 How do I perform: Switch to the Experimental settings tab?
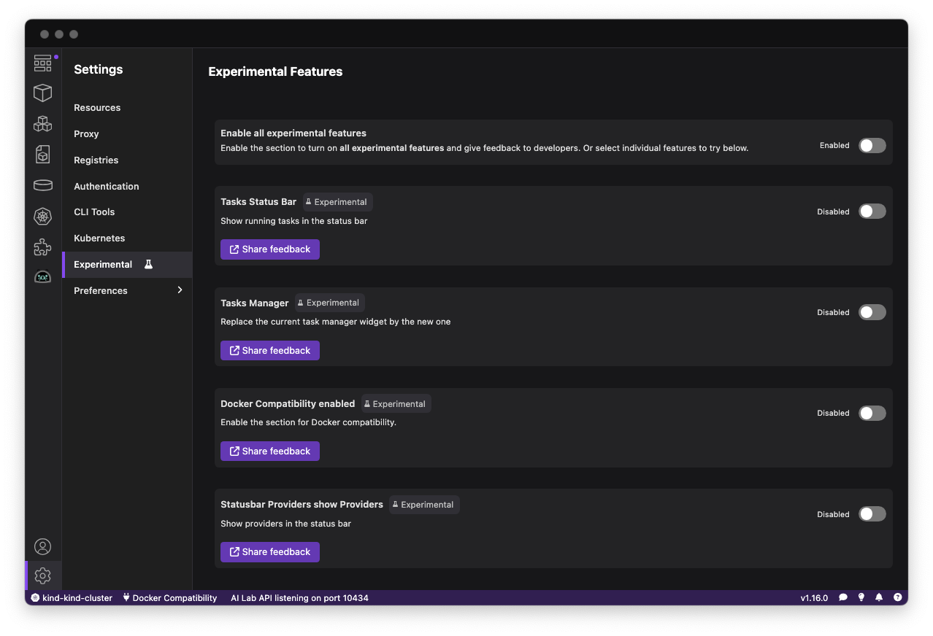pos(102,264)
